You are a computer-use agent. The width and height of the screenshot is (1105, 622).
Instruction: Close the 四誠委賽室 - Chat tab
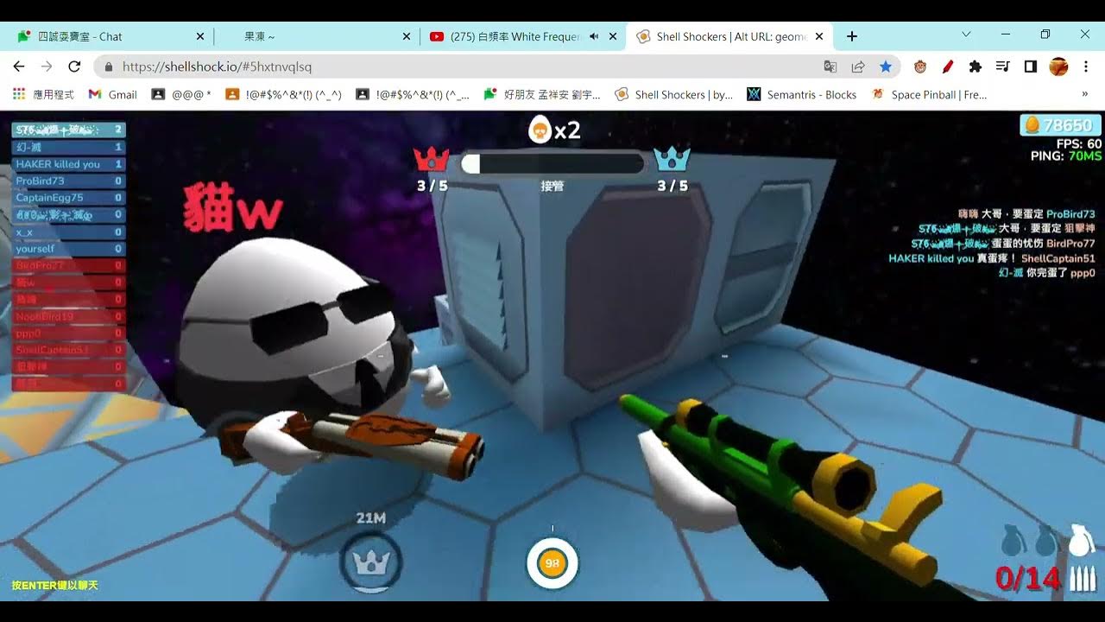(200, 36)
